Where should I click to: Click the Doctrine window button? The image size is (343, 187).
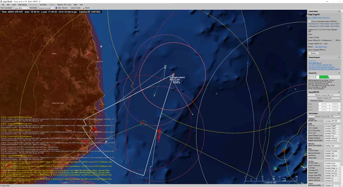[324, 117]
